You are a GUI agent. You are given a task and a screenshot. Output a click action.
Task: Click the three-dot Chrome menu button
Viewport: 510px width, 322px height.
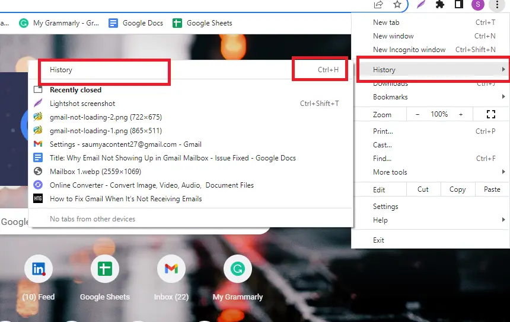497,5
